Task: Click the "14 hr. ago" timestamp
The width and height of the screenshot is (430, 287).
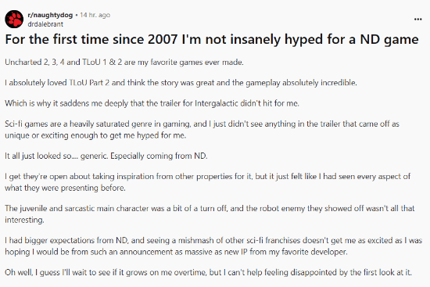Action: [95, 15]
